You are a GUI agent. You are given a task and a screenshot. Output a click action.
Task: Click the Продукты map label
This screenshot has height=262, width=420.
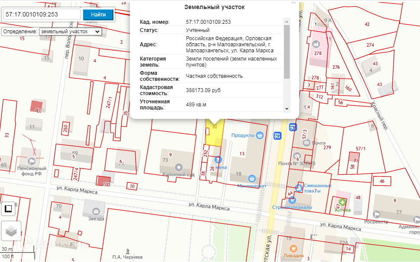243,136
